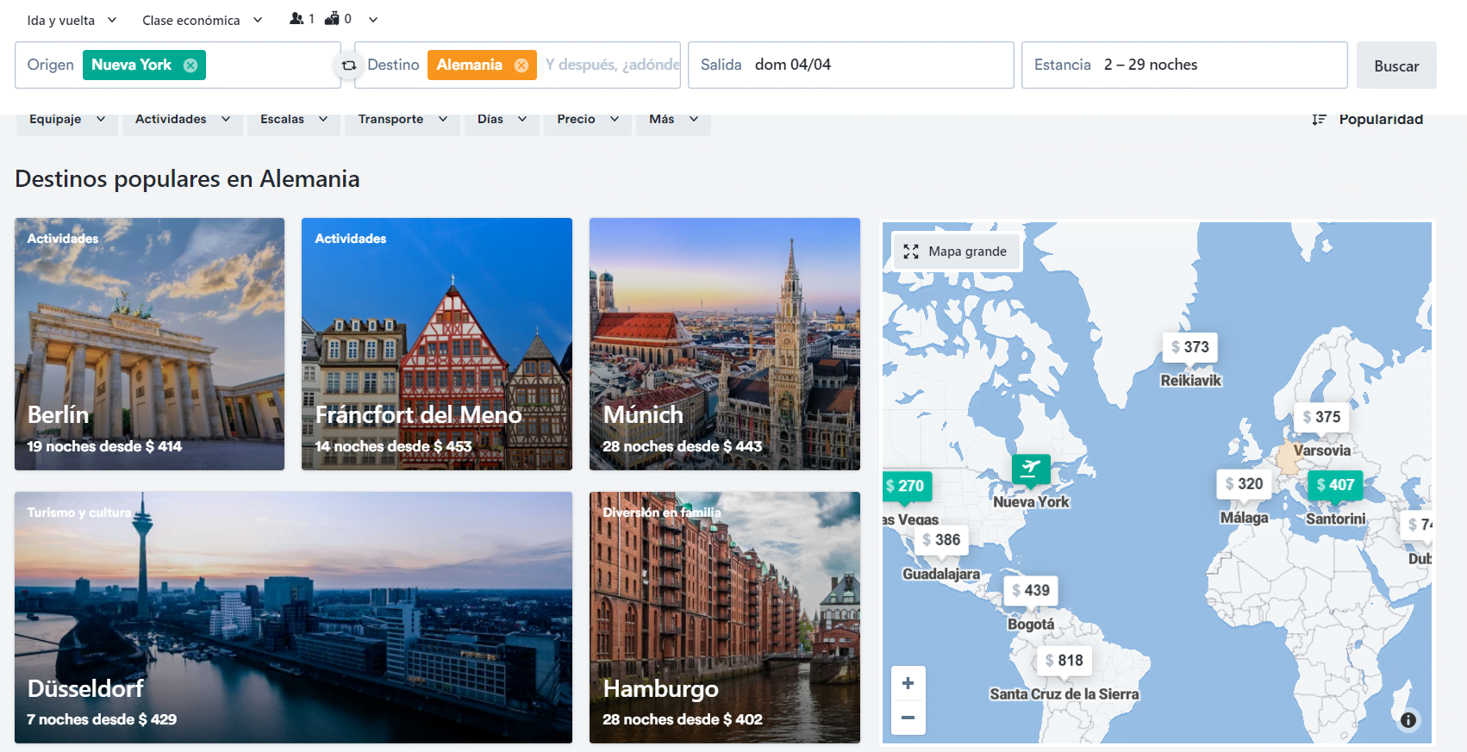Viewport: 1467px width, 752px height.
Task: Select the $375 Varsovia price marker
Action: [1322, 417]
